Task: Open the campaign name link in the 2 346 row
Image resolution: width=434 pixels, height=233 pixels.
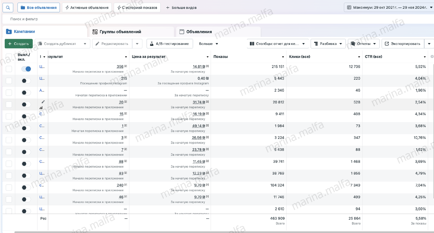Action: tap(42, 90)
